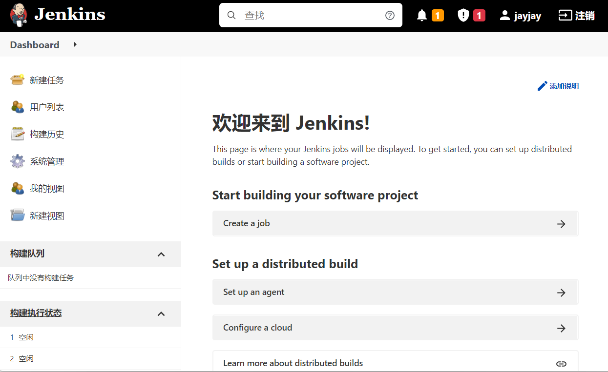
Task: Select Configure a cloud
Action: (x=395, y=328)
